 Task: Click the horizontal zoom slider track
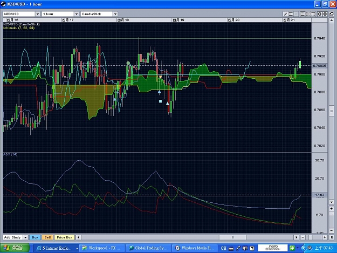314,237
